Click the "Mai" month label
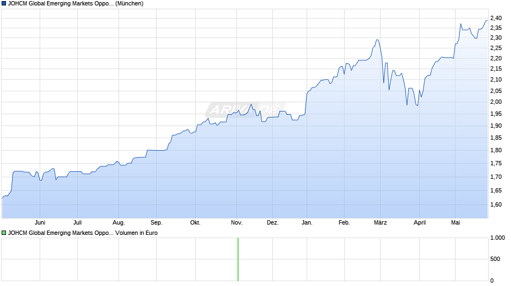This screenshot has width=511, height=286. coord(456,223)
